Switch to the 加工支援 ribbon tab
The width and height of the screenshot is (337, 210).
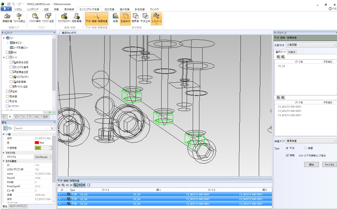pyautogui.click(x=109, y=9)
